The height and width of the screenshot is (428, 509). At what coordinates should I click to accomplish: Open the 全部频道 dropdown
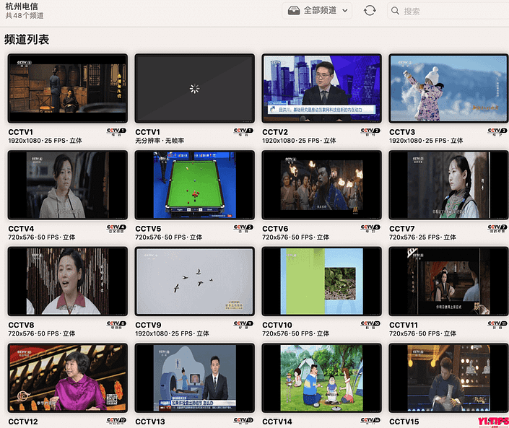point(317,10)
